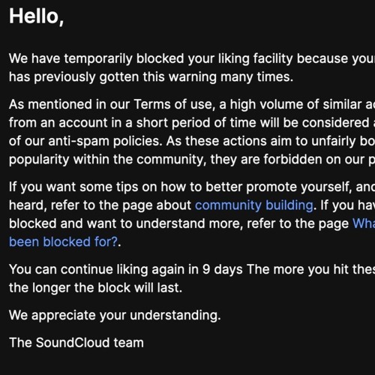Click the partially visible 'Wha' link text
The height and width of the screenshot is (375, 375).
(364, 223)
